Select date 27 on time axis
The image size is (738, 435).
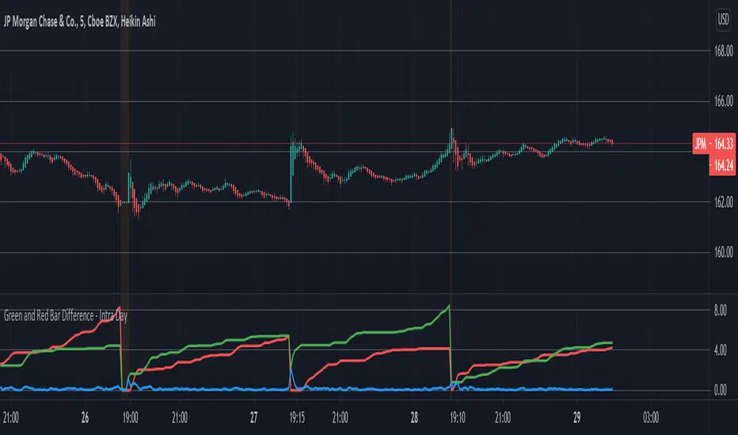tap(253, 418)
